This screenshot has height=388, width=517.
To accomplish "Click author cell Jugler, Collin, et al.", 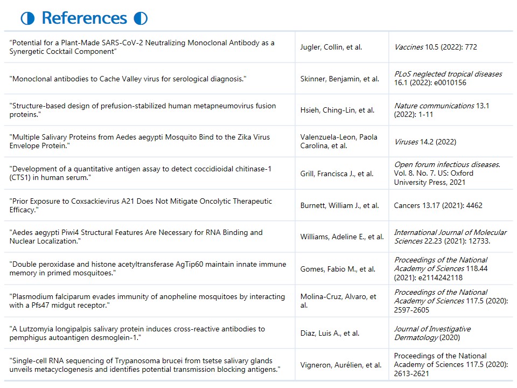I will click(331, 47).
